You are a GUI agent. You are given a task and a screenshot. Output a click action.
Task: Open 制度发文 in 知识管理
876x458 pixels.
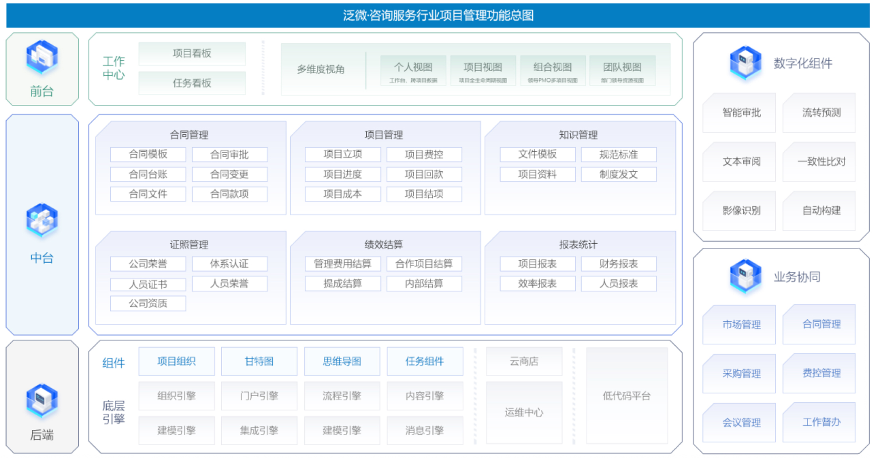pos(618,174)
